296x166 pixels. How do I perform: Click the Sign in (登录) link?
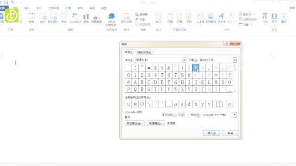tap(292, 8)
